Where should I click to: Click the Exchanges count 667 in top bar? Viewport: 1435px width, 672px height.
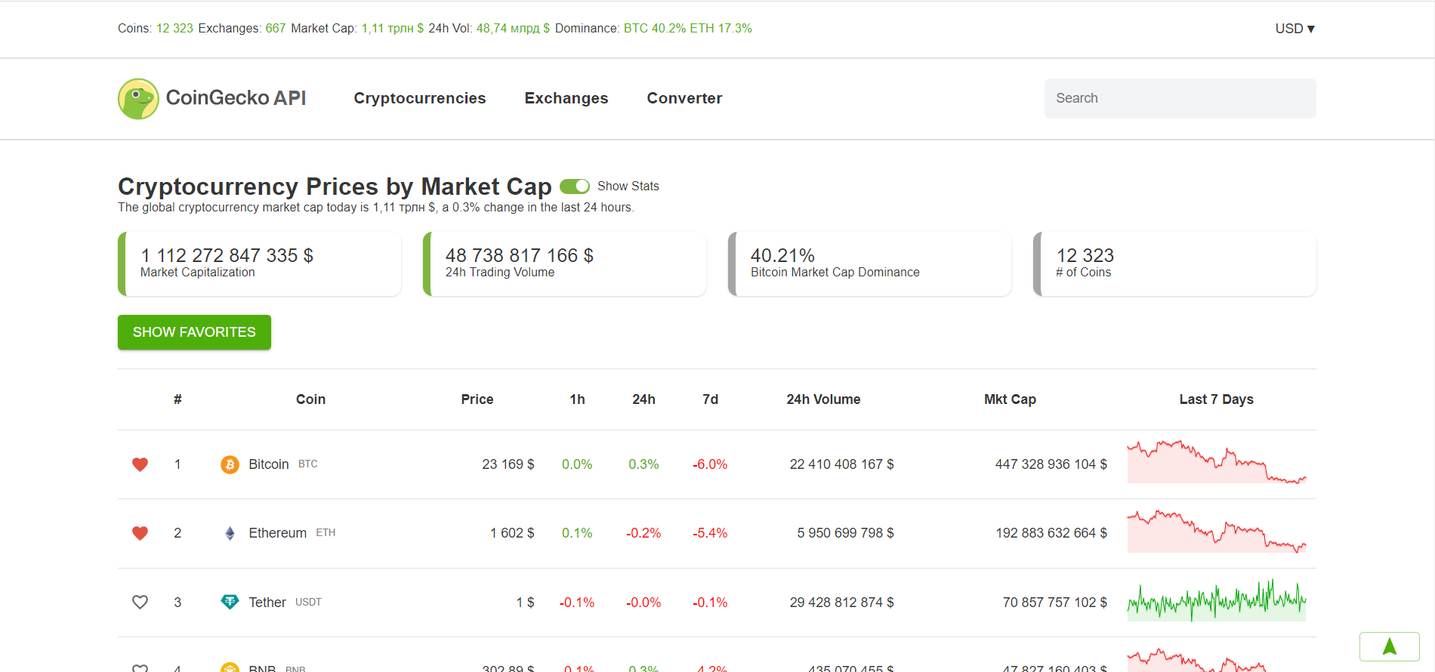point(276,29)
